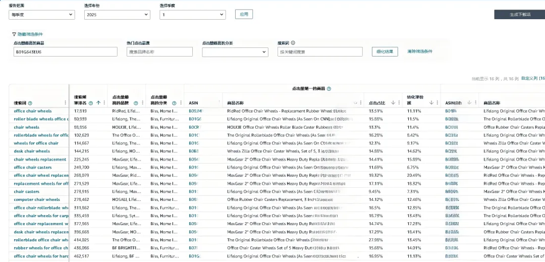Click search rank value 462,517

81,256
